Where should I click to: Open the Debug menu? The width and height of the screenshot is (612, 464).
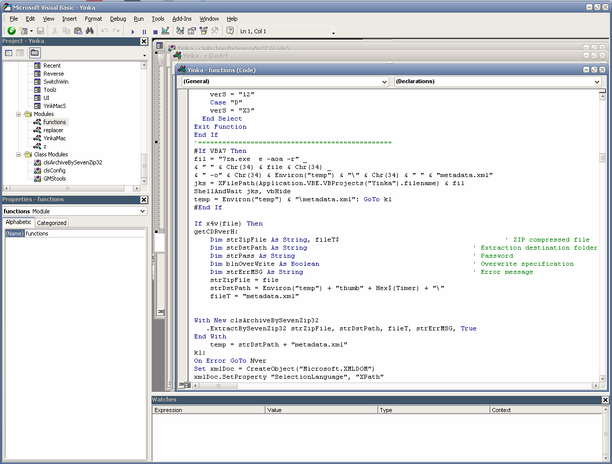pos(118,19)
